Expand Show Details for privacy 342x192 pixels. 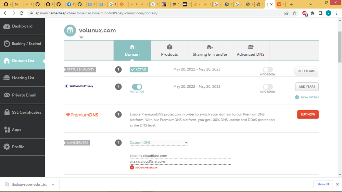[307, 97]
